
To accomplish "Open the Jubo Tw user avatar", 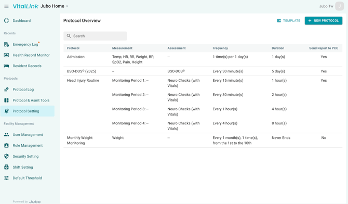I will 339,6.
